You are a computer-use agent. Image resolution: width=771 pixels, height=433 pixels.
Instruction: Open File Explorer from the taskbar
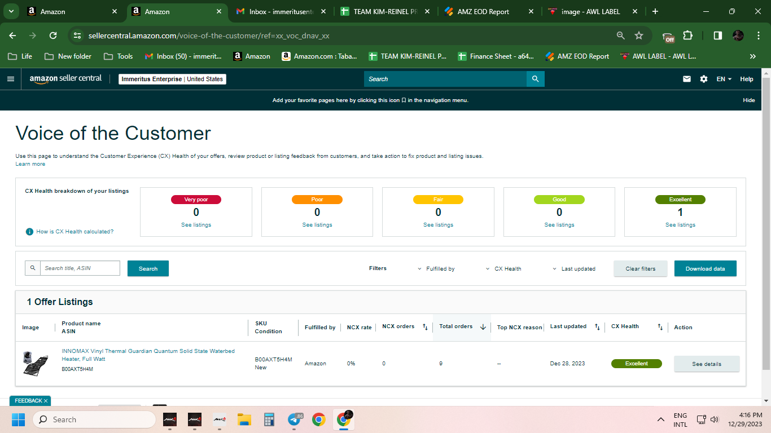tap(244, 419)
